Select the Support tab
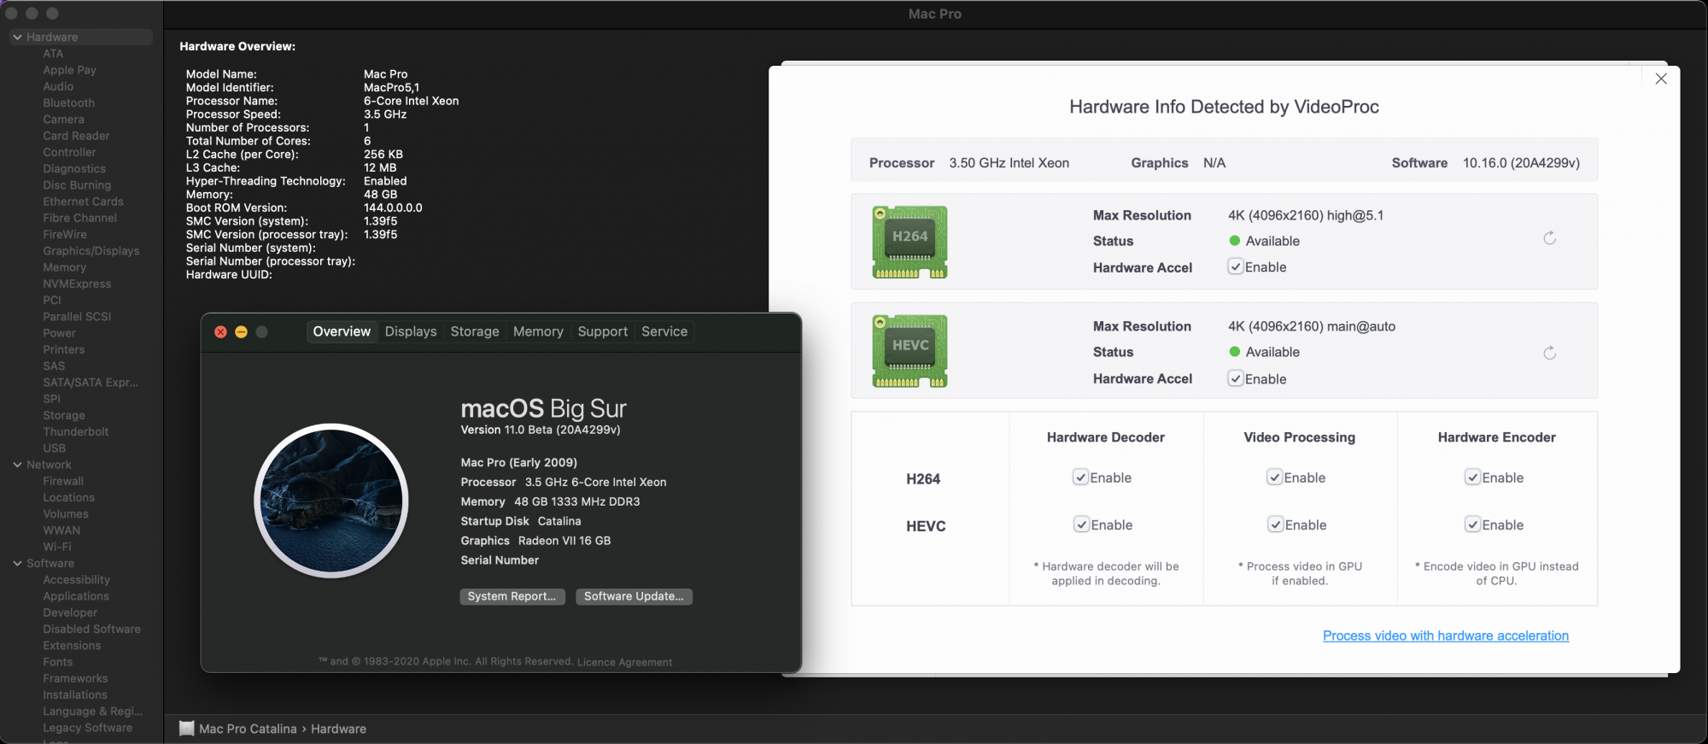This screenshot has height=744, width=1708. (602, 331)
